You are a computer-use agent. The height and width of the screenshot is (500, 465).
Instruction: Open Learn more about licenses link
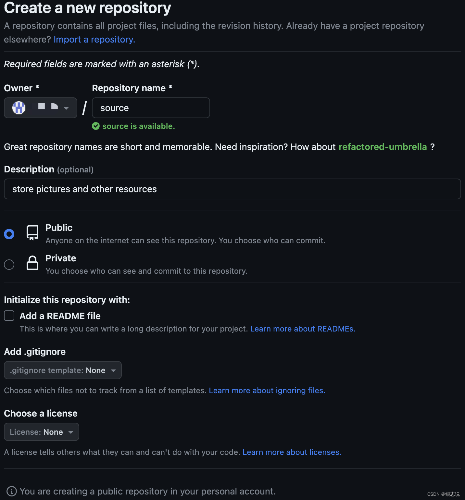point(292,452)
